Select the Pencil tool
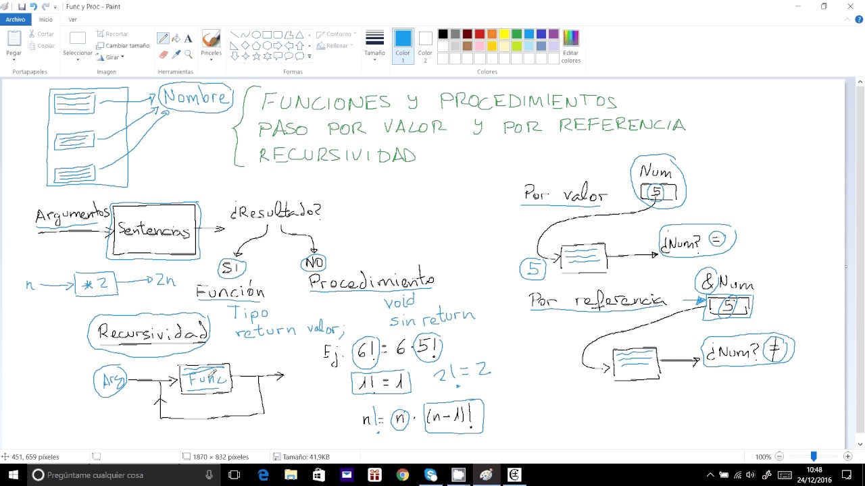 [x=163, y=38]
